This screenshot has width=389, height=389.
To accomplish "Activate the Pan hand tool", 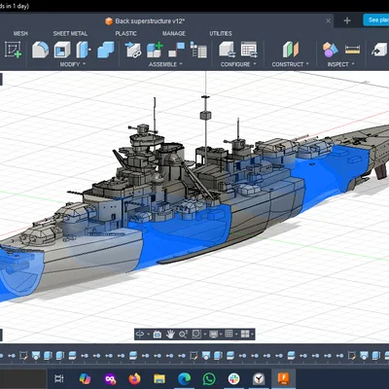I will (x=170, y=334).
